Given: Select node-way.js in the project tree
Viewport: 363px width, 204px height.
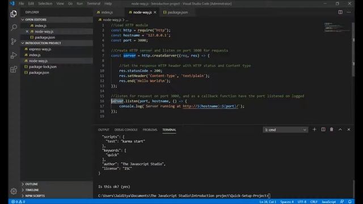Looking at the screenshot, I should pos(57,61).
